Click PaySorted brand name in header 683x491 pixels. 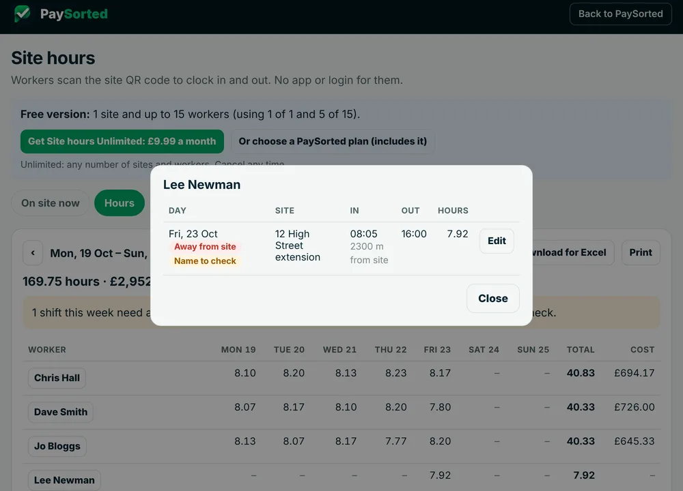tap(74, 14)
